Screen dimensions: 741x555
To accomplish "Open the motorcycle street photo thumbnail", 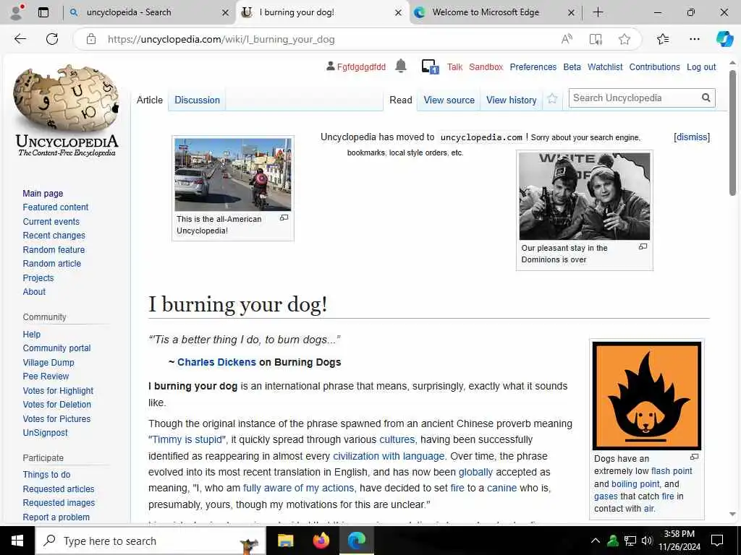I will [233, 175].
